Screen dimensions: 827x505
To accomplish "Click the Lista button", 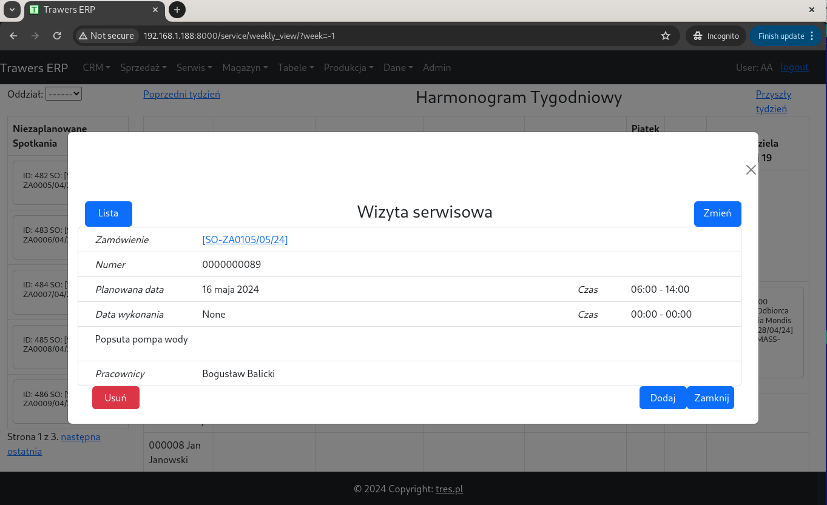I will click(x=108, y=213).
